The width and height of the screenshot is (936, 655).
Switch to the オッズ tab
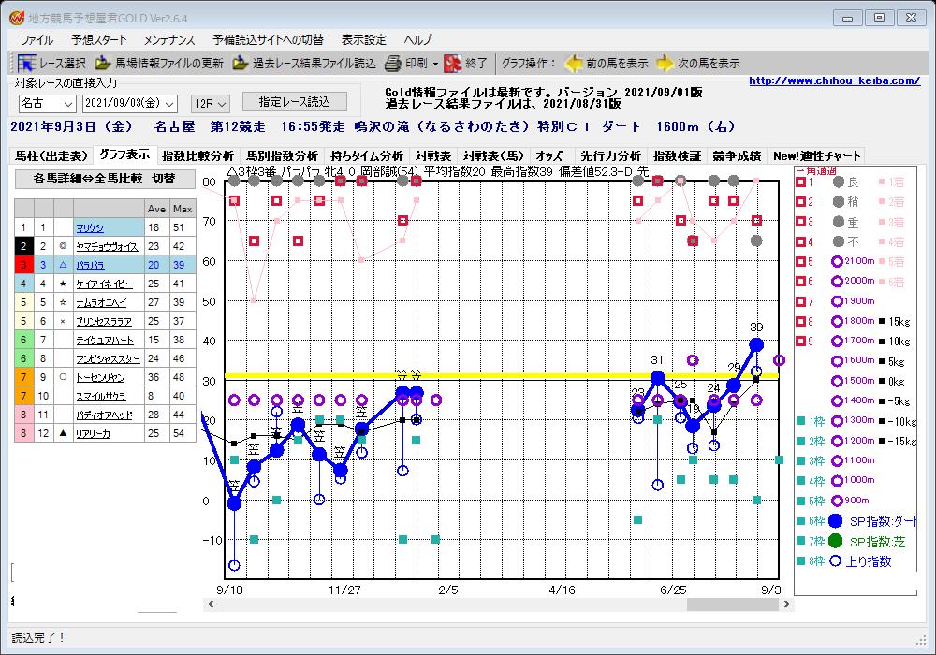tap(549, 155)
